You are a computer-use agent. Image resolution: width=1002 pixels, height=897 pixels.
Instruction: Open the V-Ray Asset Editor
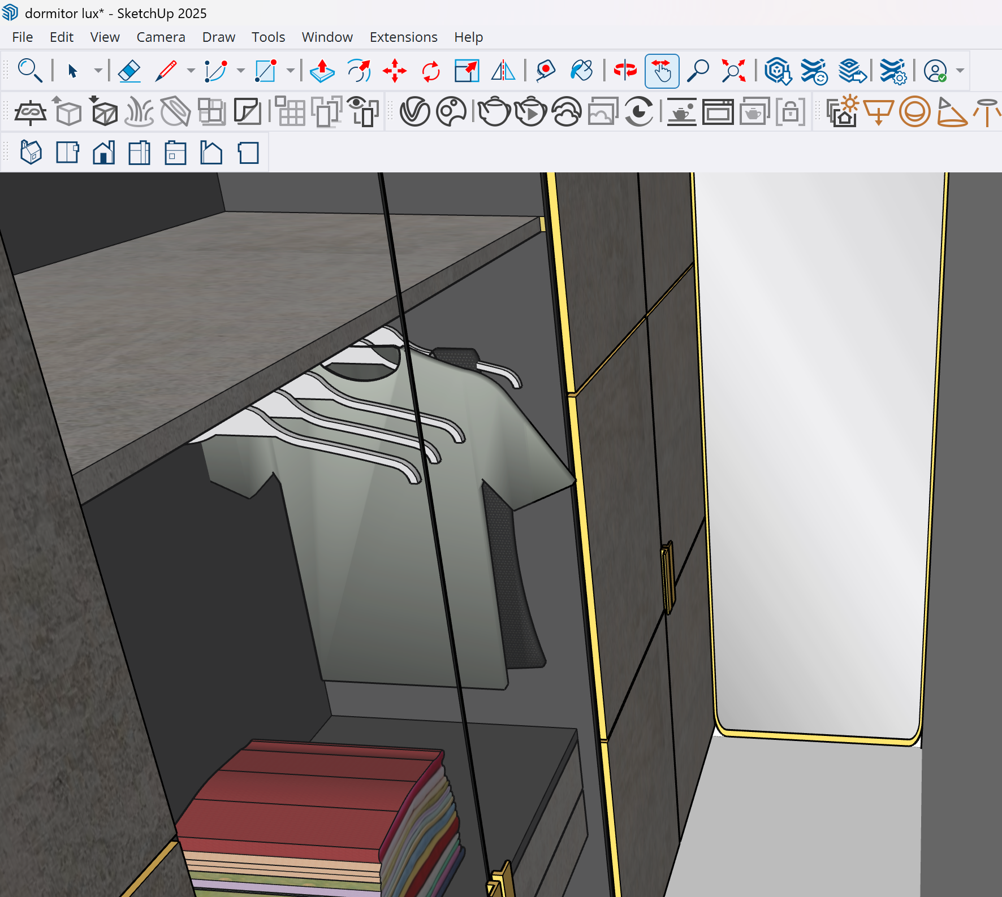pyautogui.click(x=414, y=112)
